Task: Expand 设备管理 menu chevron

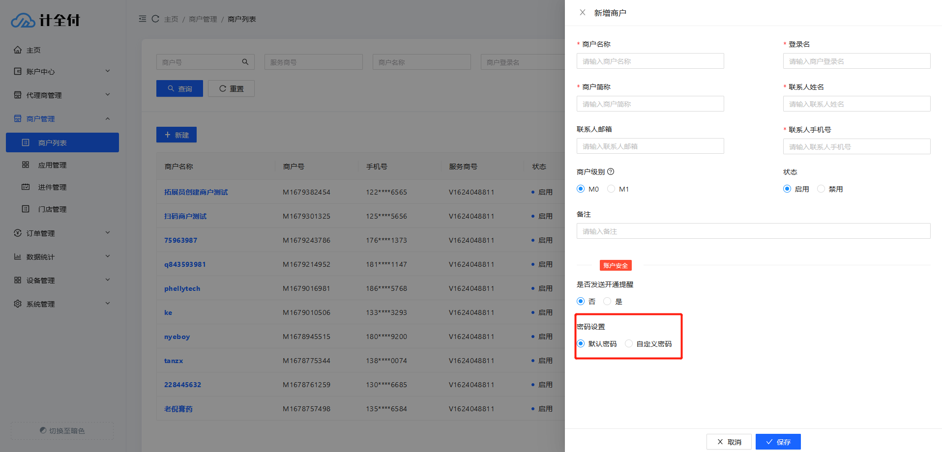Action: click(108, 280)
